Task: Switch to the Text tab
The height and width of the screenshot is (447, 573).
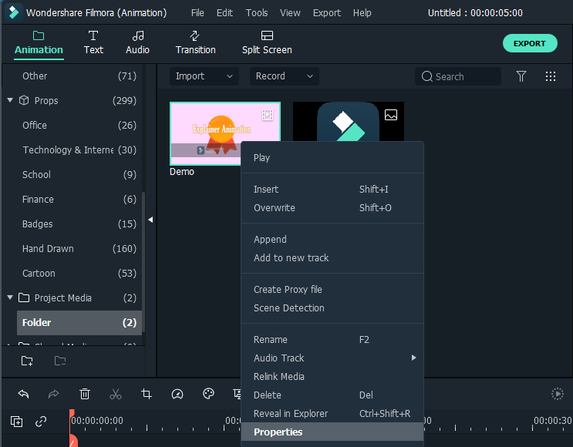Action: [93, 43]
